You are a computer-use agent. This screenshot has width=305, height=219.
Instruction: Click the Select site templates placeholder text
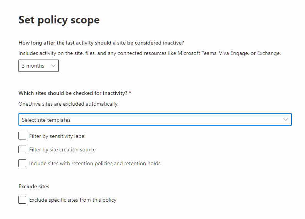click(x=46, y=120)
